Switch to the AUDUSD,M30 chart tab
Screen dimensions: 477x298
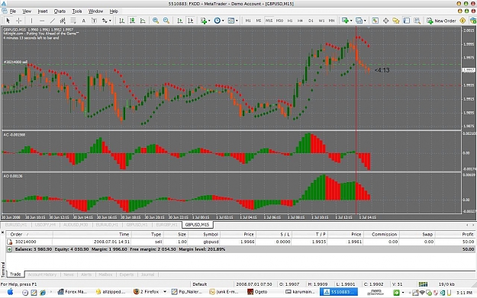point(76,225)
